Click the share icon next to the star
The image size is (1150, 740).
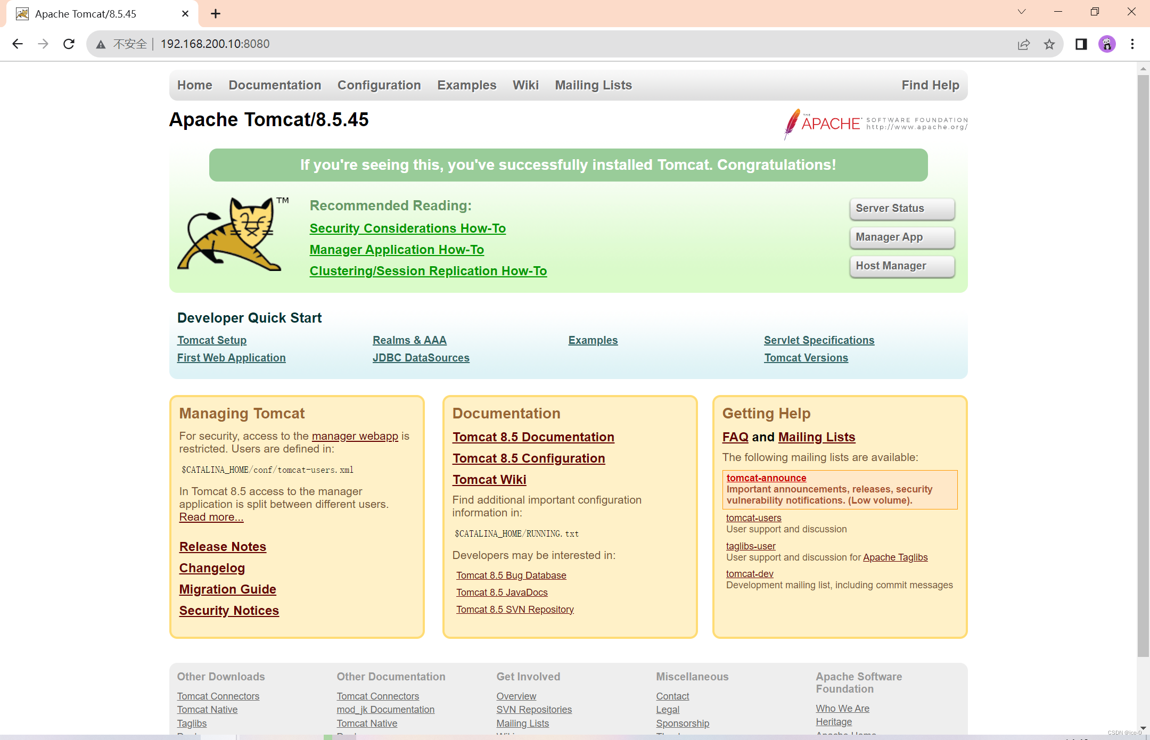tap(1023, 45)
